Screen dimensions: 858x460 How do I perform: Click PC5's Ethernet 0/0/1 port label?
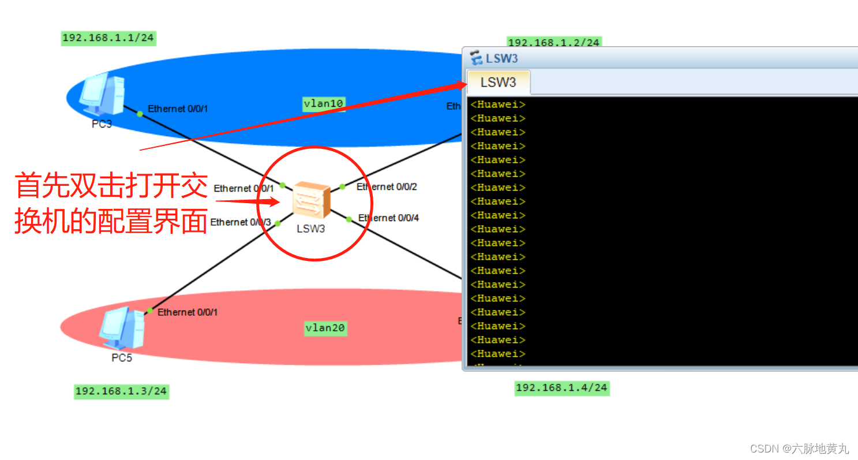tap(188, 312)
